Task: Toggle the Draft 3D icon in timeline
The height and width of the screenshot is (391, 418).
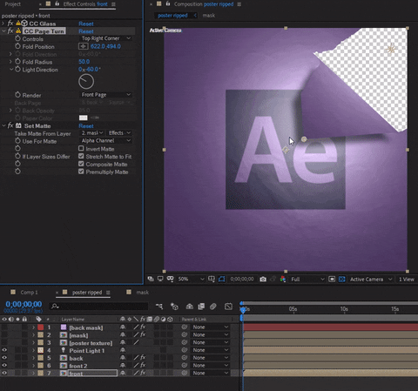Action: pyautogui.click(x=174, y=307)
